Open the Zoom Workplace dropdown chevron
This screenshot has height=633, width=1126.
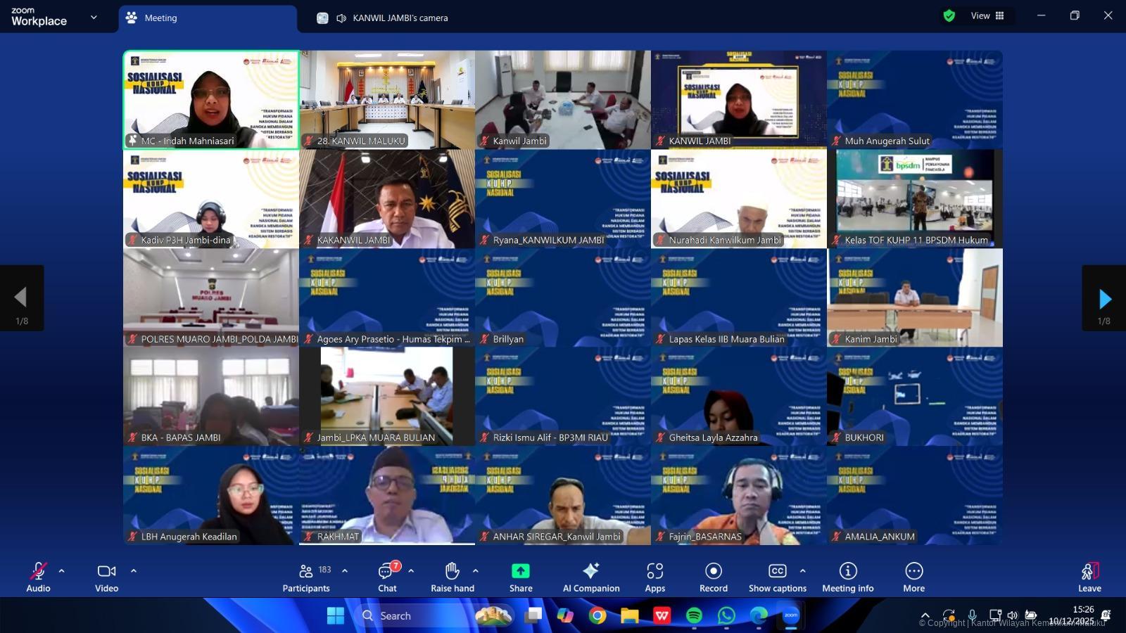(x=94, y=18)
